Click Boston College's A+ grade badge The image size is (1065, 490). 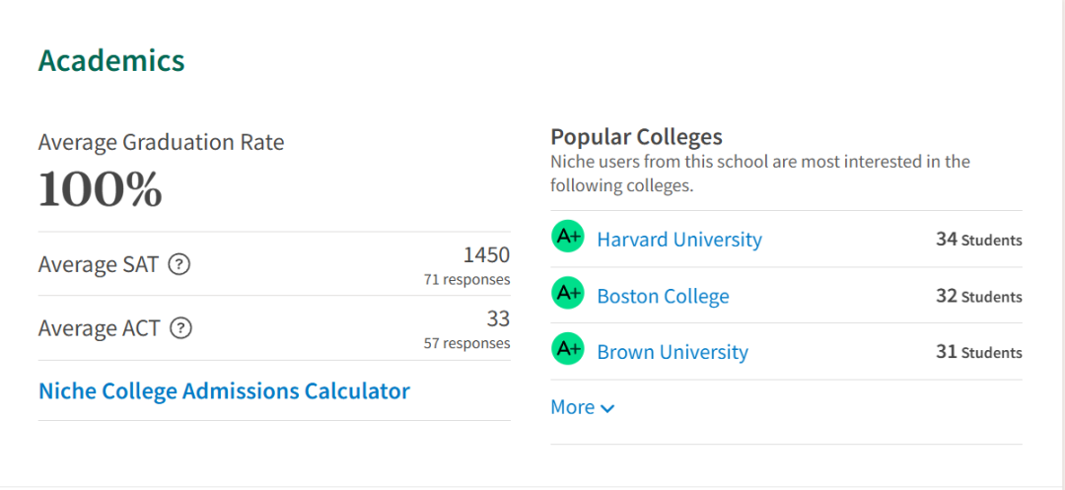pos(568,293)
